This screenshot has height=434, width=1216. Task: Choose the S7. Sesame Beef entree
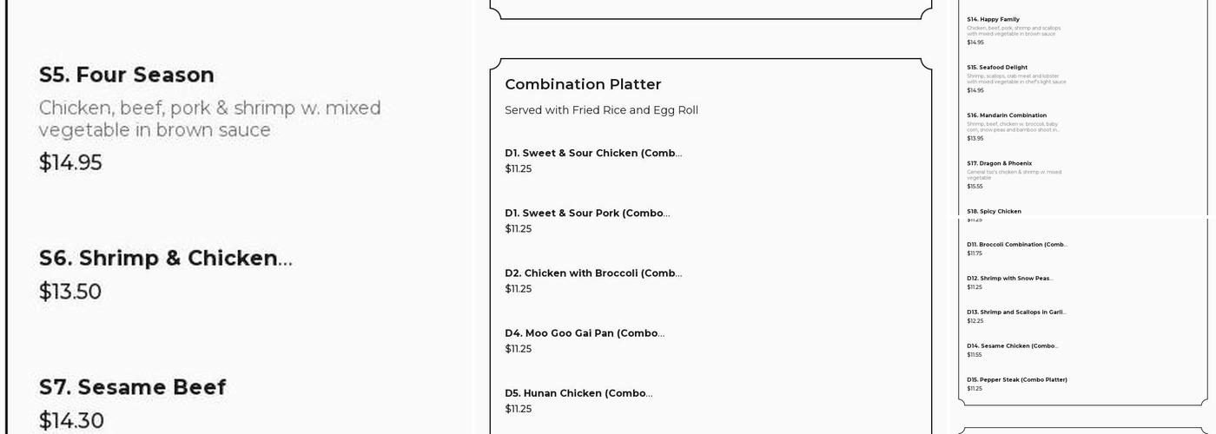(x=132, y=387)
